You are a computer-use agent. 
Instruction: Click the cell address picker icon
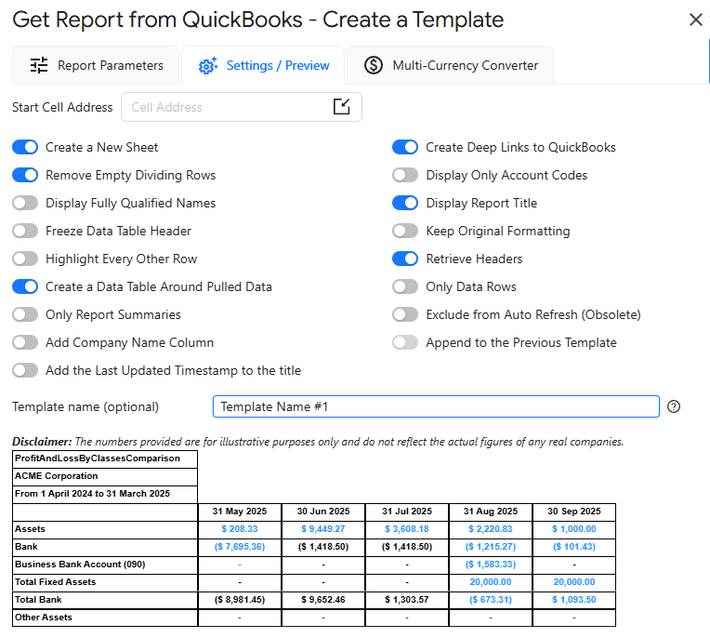pos(342,107)
